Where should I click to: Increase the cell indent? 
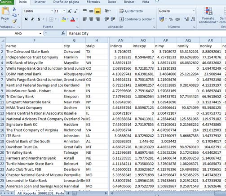[113, 19]
